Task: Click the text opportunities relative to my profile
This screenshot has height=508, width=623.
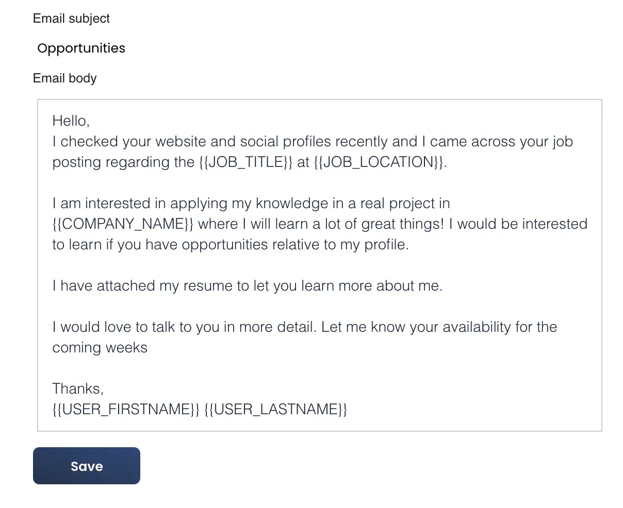Action: pos(295,245)
